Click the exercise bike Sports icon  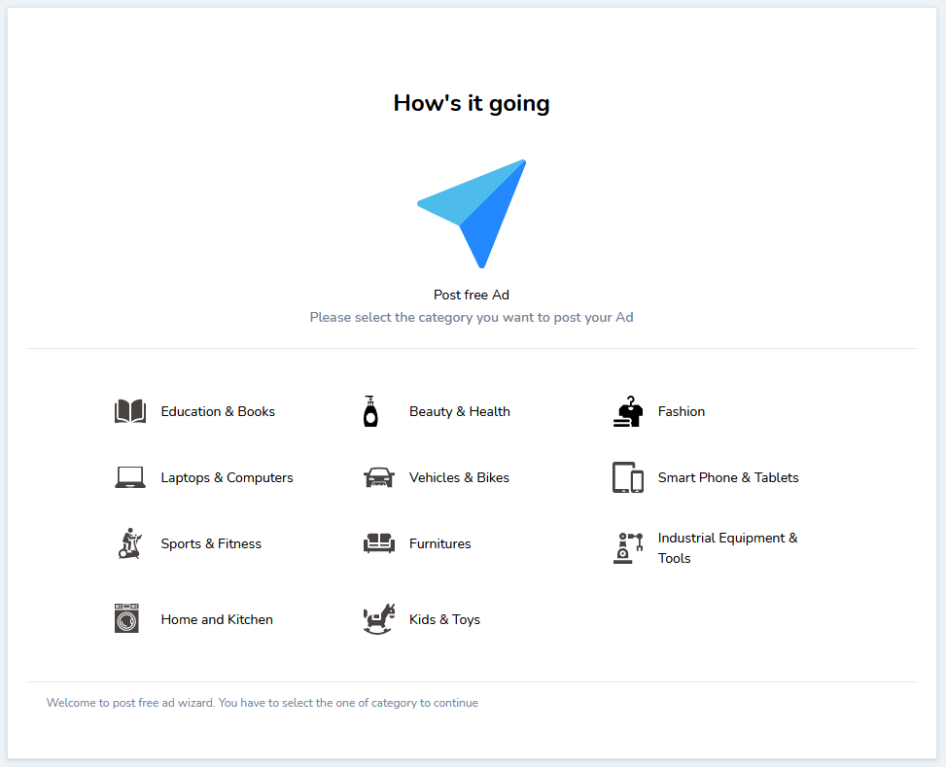(129, 543)
